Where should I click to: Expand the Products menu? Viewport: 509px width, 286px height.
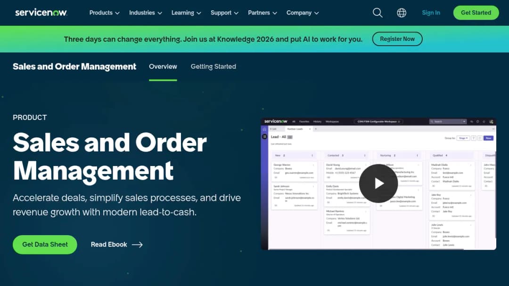pos(105,13)
